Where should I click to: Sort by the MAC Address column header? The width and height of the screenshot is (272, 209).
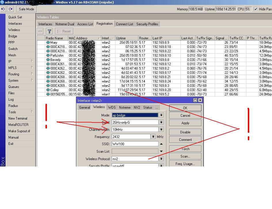85,38
